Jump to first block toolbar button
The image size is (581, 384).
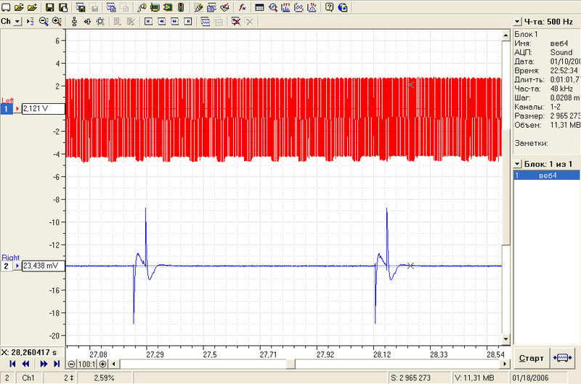point(149,22)
